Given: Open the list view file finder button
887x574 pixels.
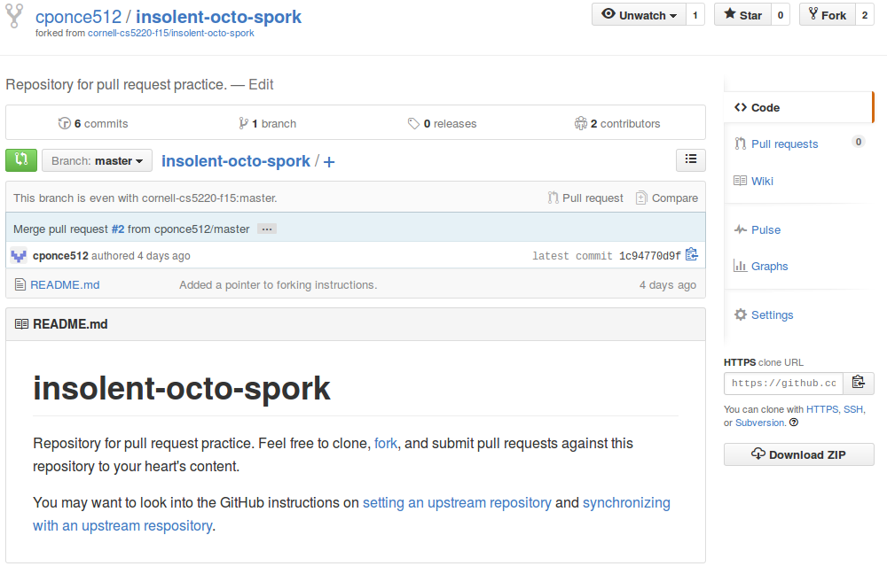Looking at the screenshot, I should [x=691, y=159].
